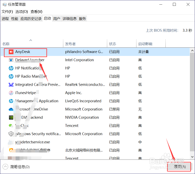This screenshot has height=174, width=195.
Task: Click scrollbar up arrow in startup list
Action: [x=192, y=50]
